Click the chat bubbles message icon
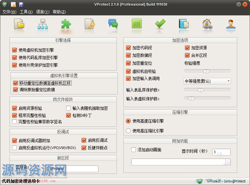This screenshot has height=185, width=250. tap(113, 24)
